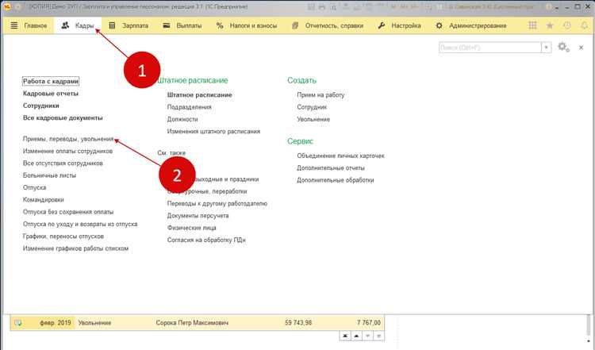
Task: Open Работа с кадрами
Action: tap(51, 81)
